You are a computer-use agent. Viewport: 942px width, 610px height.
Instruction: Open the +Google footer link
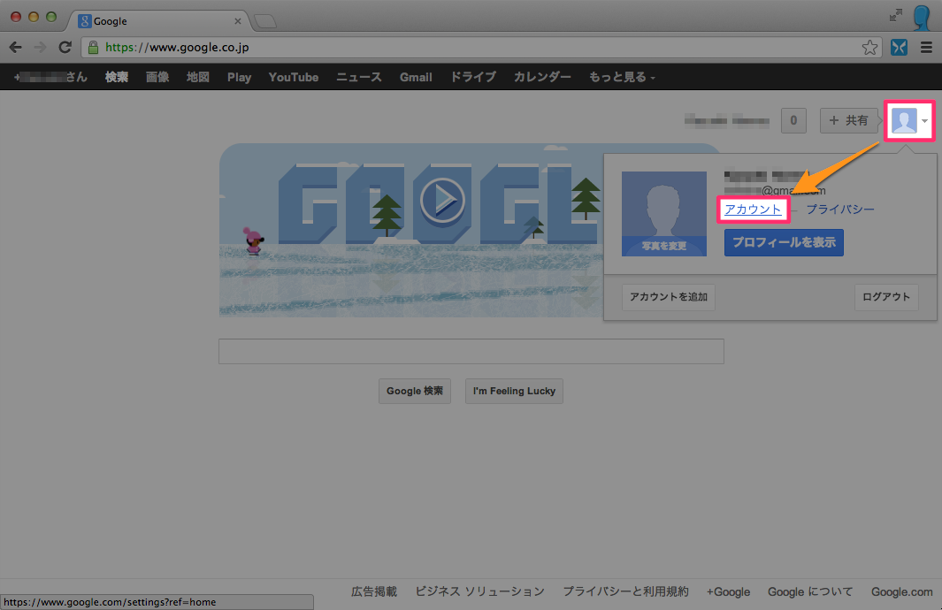tap(728, 592)
